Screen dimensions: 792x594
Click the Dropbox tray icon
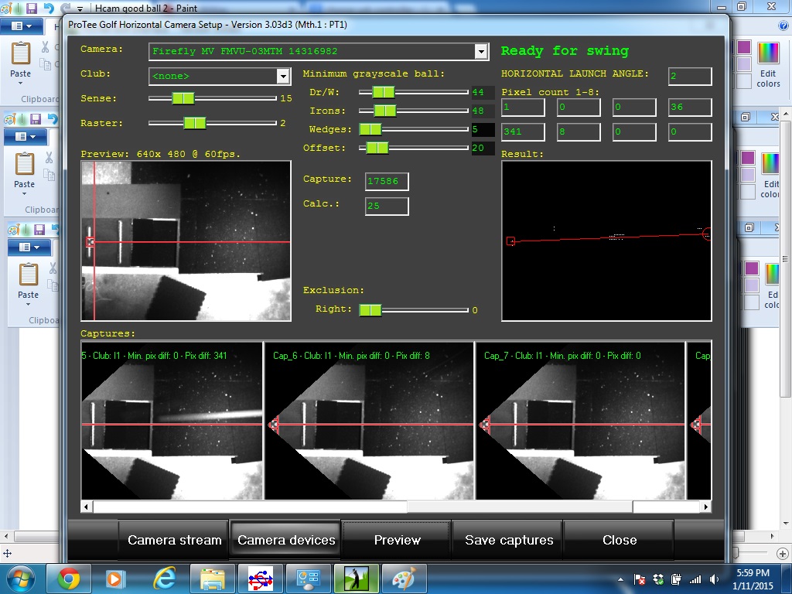pyautogui.click(x=658, y=580)
